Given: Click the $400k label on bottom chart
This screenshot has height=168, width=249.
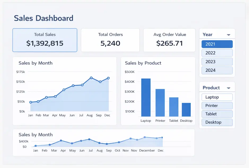Looking at the screenshot, I should [x=24, y=141].
